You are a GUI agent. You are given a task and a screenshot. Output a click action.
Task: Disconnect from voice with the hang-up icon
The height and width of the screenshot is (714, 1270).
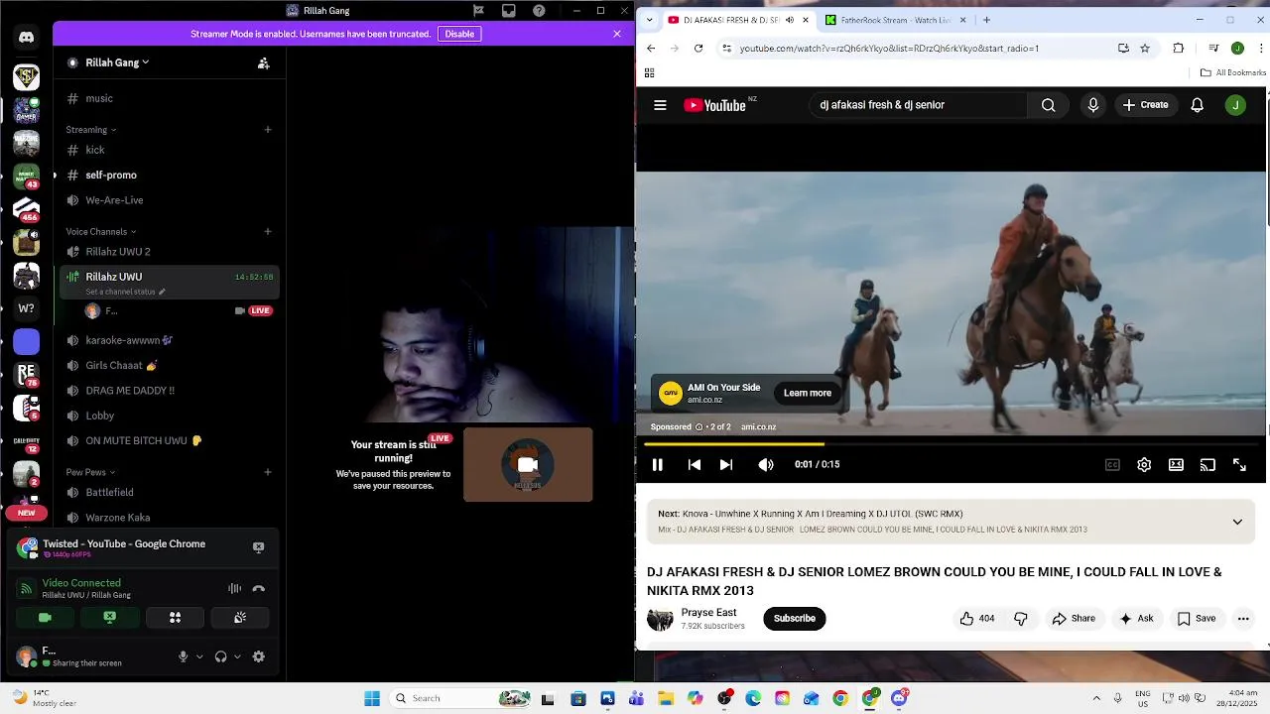(259, 588)
